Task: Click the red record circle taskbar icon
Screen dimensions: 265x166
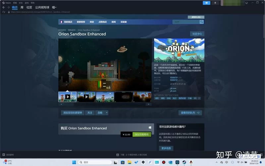Action: point(164,162)
